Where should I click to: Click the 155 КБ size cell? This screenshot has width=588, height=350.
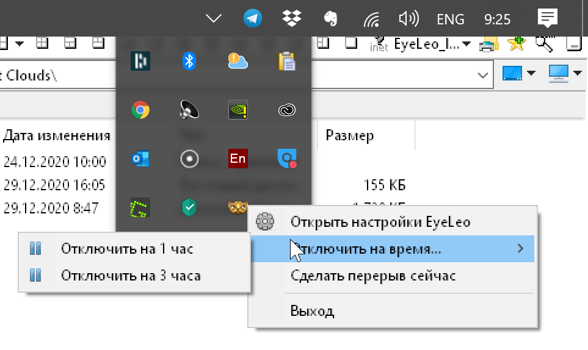click(385, 185)
